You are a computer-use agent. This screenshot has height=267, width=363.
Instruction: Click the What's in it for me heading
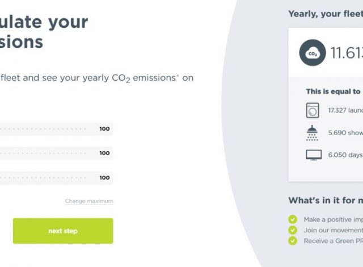326,201
